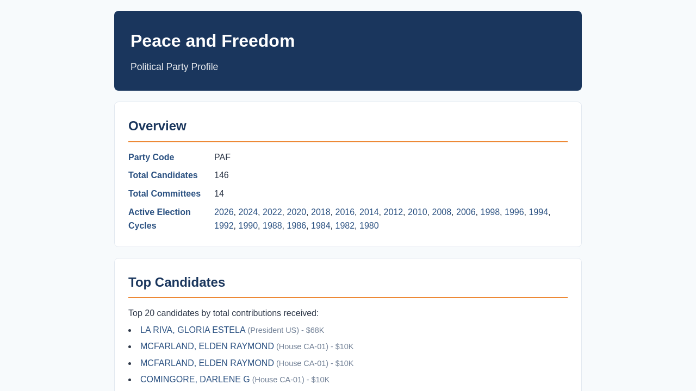The width and height of the screenshot is (696, 391).
Task: Go to the 1980 election cycle
Action: tap(369, 226)
